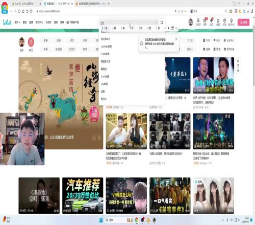
Task: Click the carousel previous arrow on banner
Action: point(94,138)
